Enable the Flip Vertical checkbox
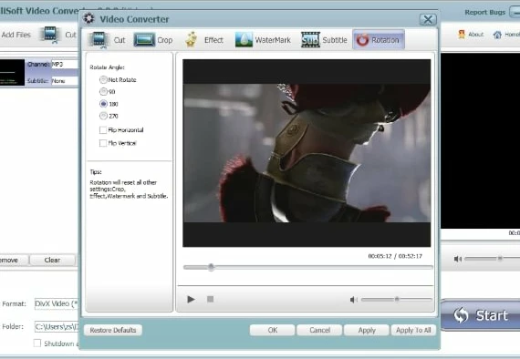Image resolution: width=520 pixels, height=359 pixels. pyautogui.click(x=103, y=143)
